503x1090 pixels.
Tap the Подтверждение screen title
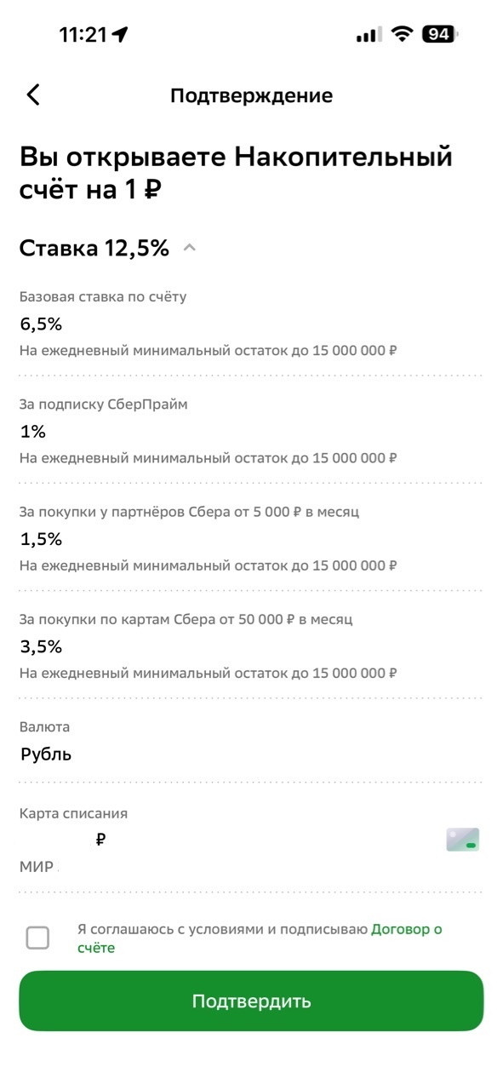251,95
